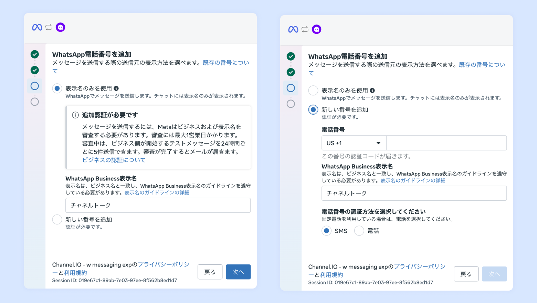Click first completed step checkmark in right dialog
Viewport: 537px width, 303px height.
coord(291,56)
